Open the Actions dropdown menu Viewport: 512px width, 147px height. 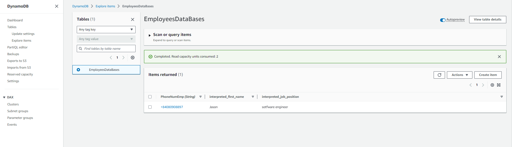click(x=460, y=75)
